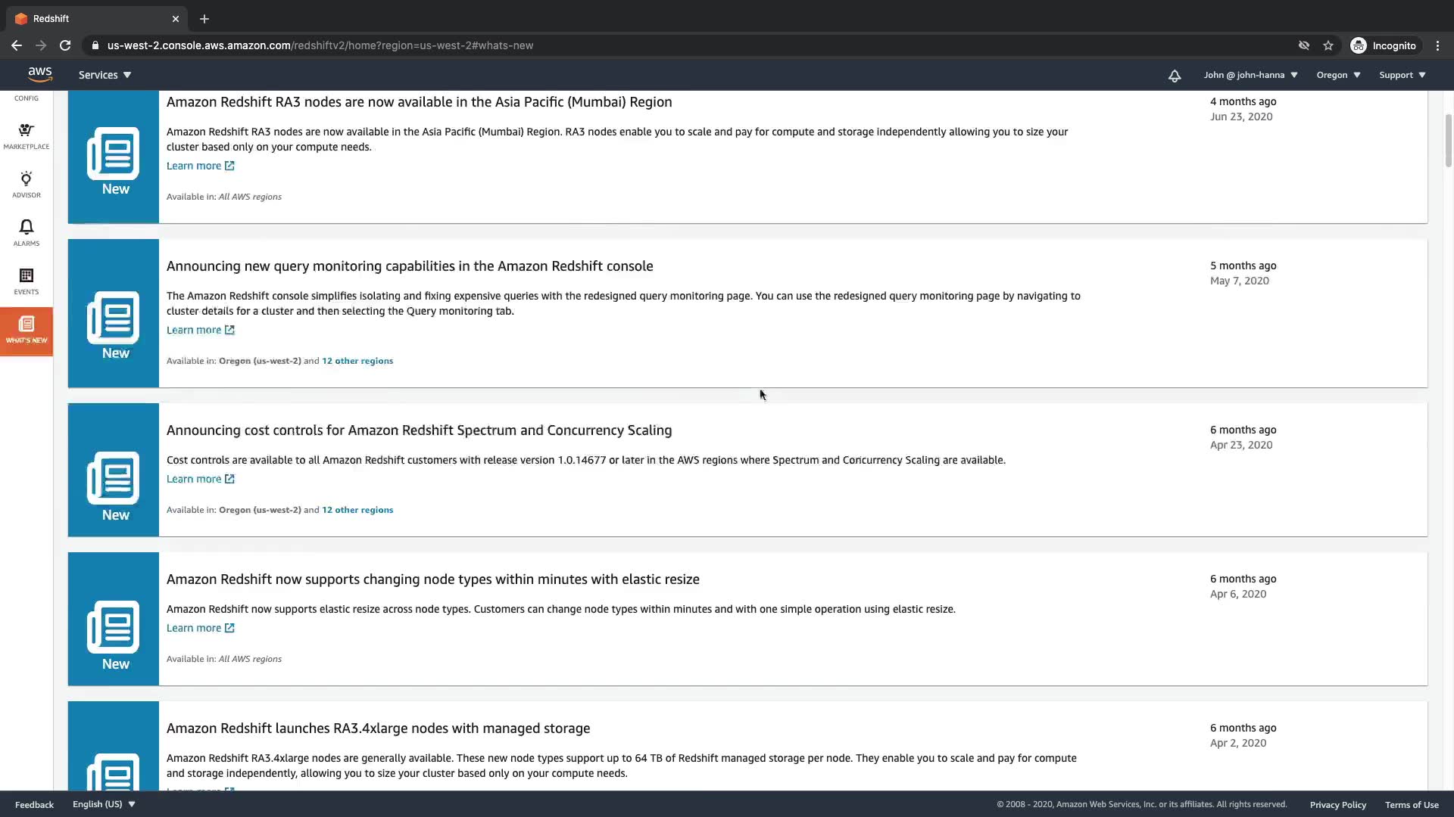Bookmark the page with the star icon
This screenshot has width=1454, height=817.
[1328, 45]
